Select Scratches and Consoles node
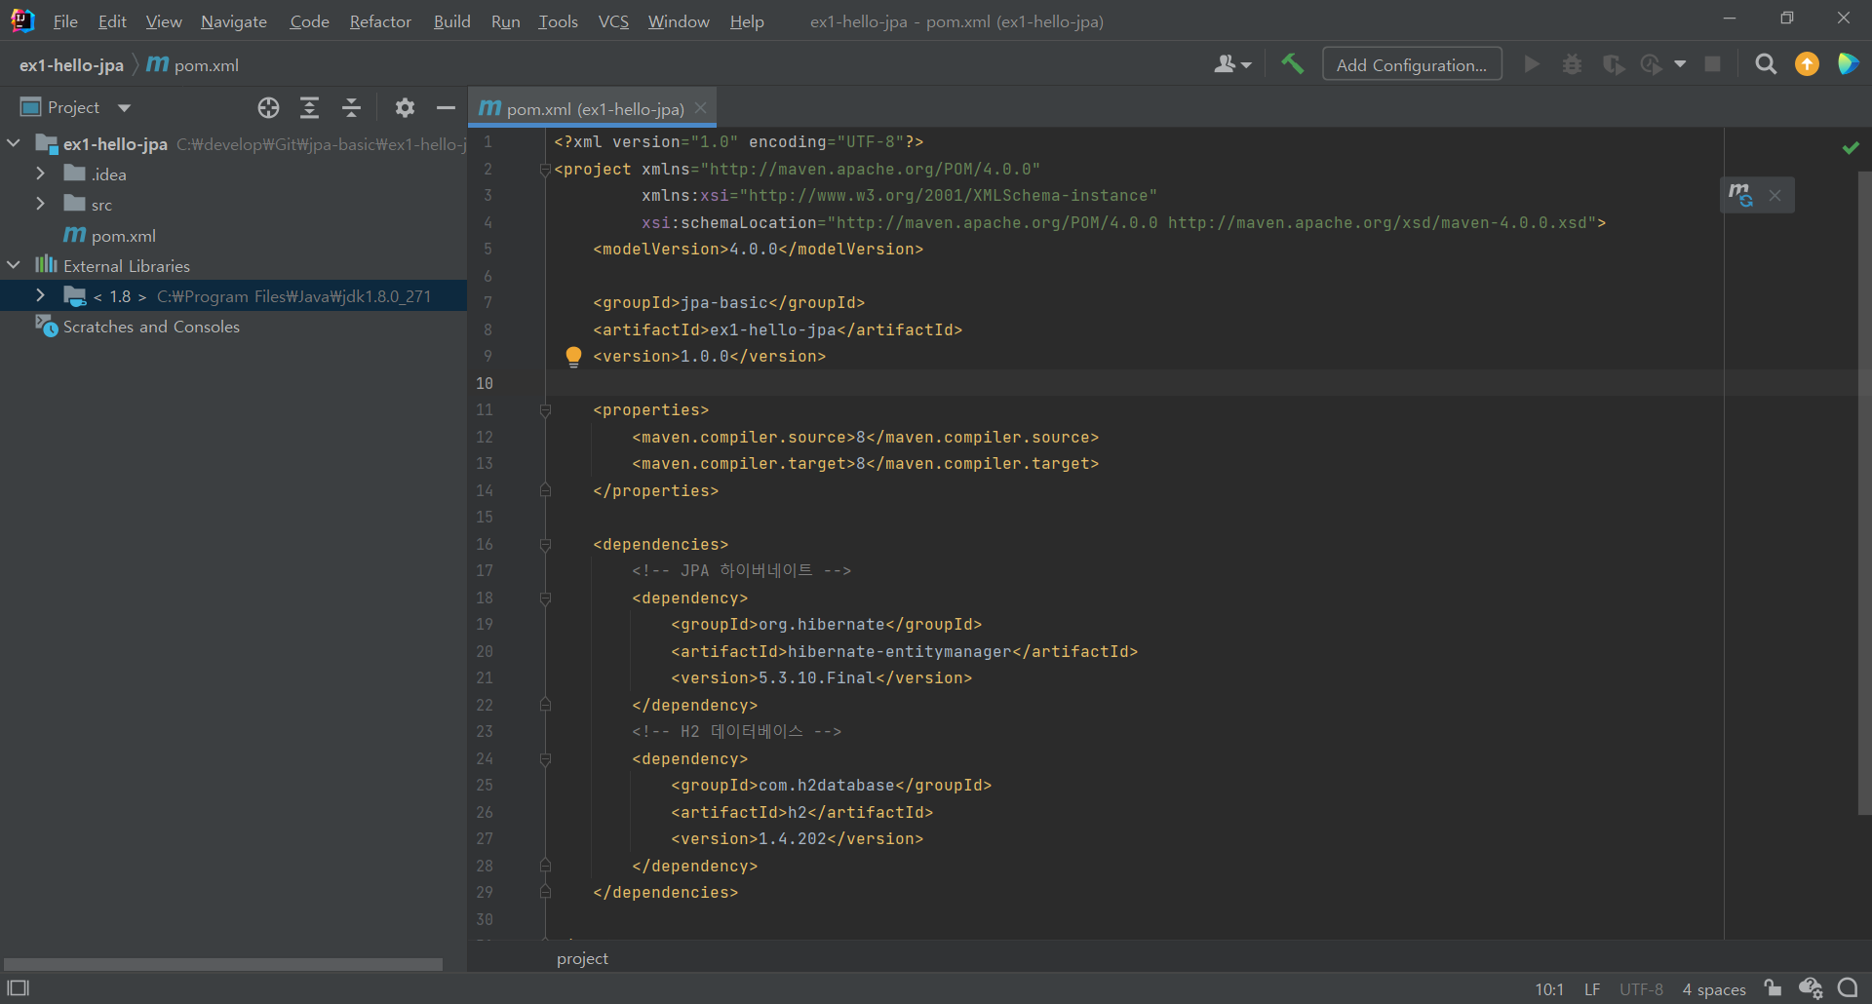 151,327
